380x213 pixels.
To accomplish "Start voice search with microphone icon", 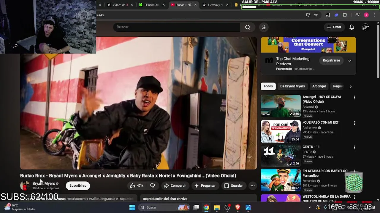I will (x=264, y=27).
